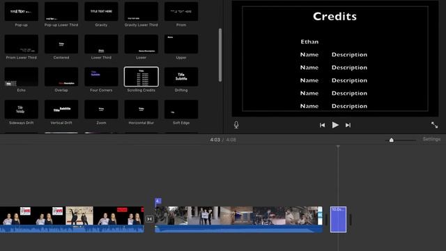Screen dimensions: 446x251
Task: Pick the Prism Lower Third title
Action: [22, 44]
